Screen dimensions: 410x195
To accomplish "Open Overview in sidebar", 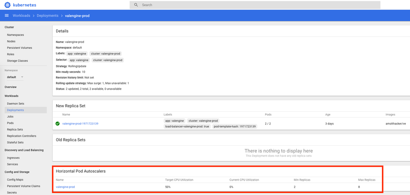I will [x=10, y=87].
